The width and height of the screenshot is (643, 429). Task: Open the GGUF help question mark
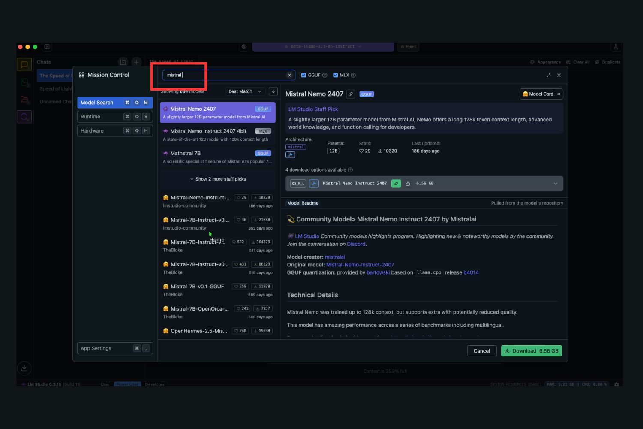325,75
